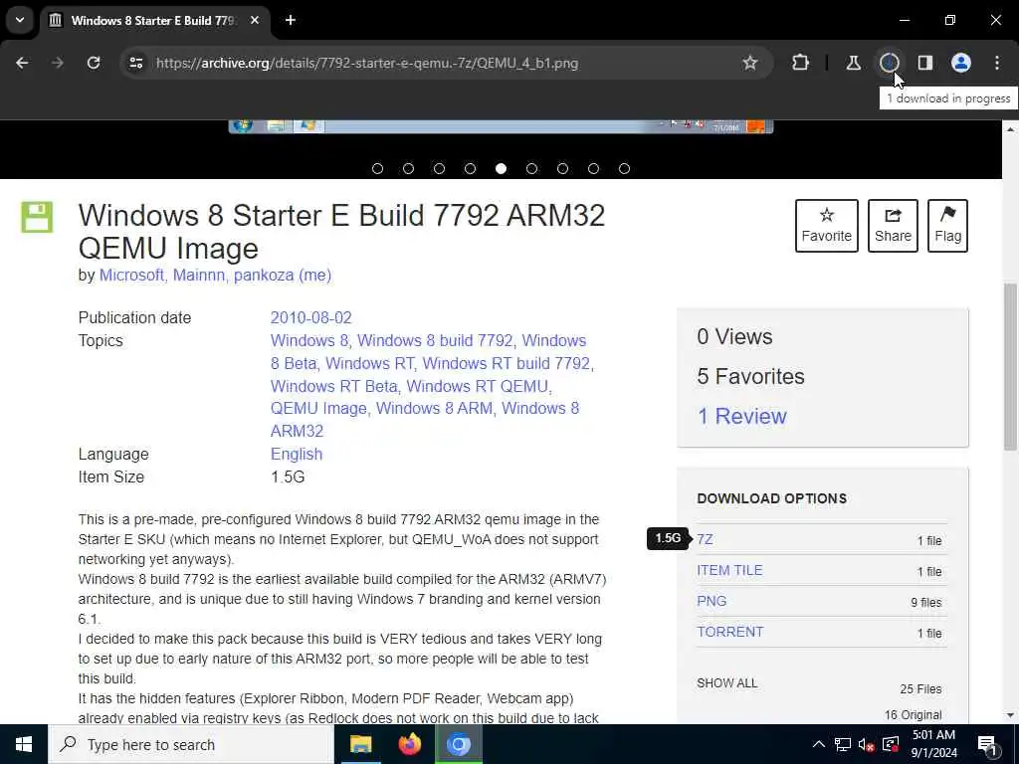This screenshot has width=1019, height=764.
Task: Select the second carousel dot
Action: (408, 169)
